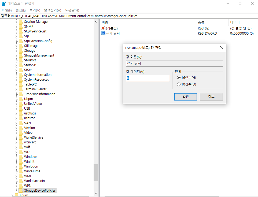Image resolution: width=258 pixels, height=197 pixels.
Task: Select the SQMServiceList folder icon
Action: 21,31
